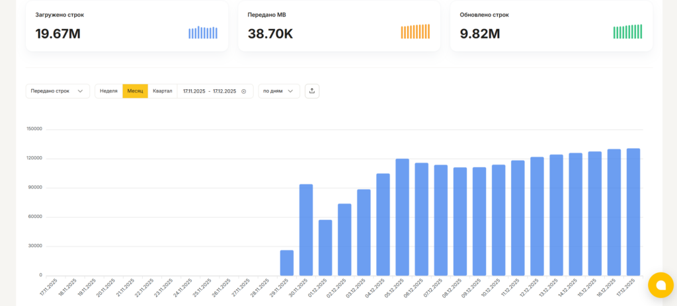Click the last chart bar for 17.12.2025

click(633, 211)
